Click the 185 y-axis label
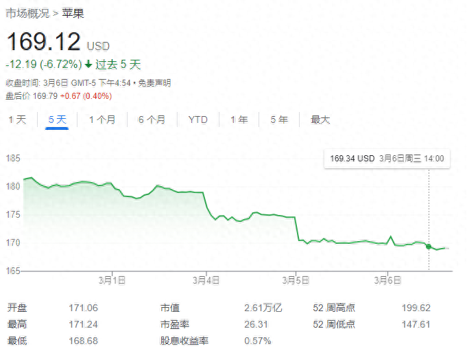The height and width of the screenshot is (351, 467). tap(13, 158)
